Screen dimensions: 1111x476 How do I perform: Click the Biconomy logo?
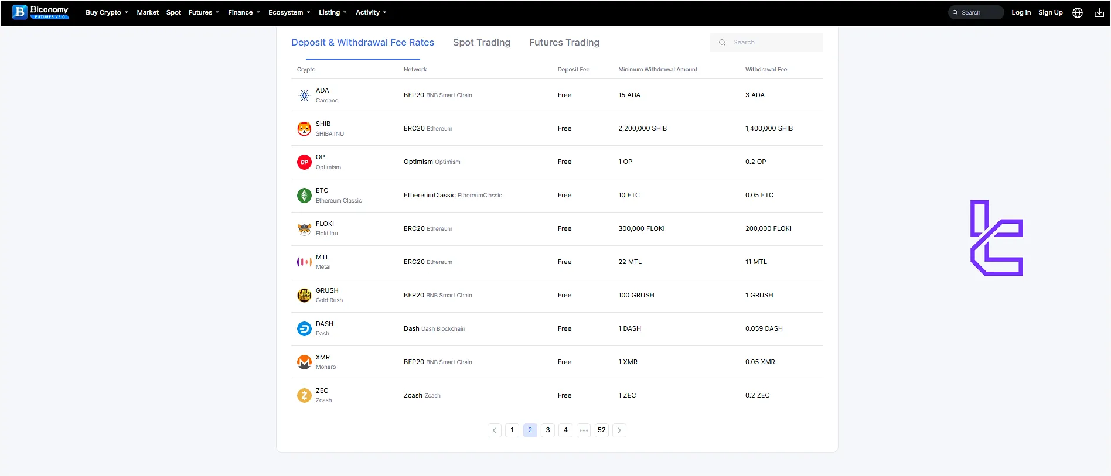40,12
